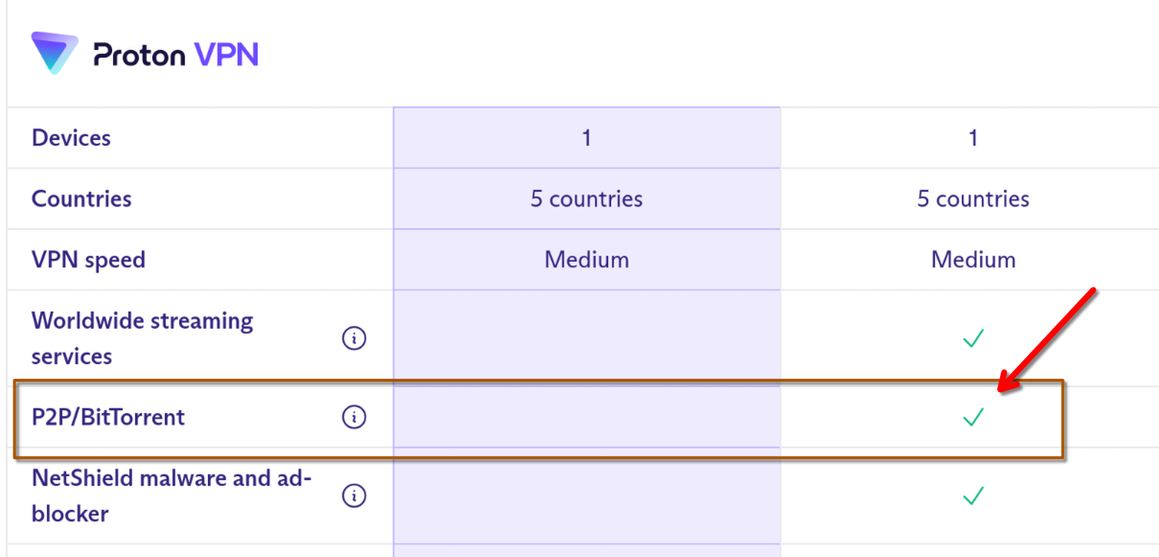The width and height of the screenshot is (1159, 557).
Task: Click the Worldwide streaming services green checkmark
Action: point(973,339)
